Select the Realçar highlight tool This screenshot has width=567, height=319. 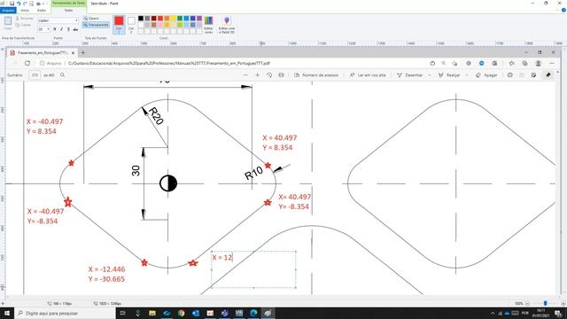(x=449, y=75)
